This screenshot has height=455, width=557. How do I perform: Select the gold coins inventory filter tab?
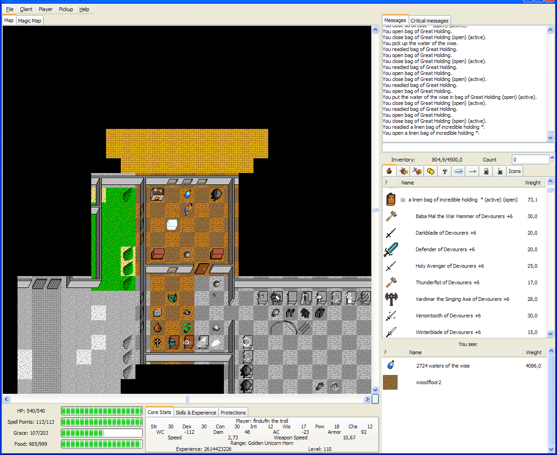click(431, 171)
